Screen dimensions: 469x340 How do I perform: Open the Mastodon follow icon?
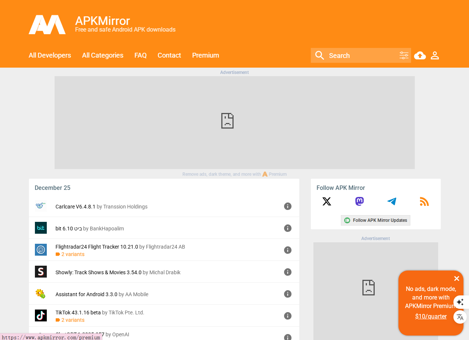(359, 201)
